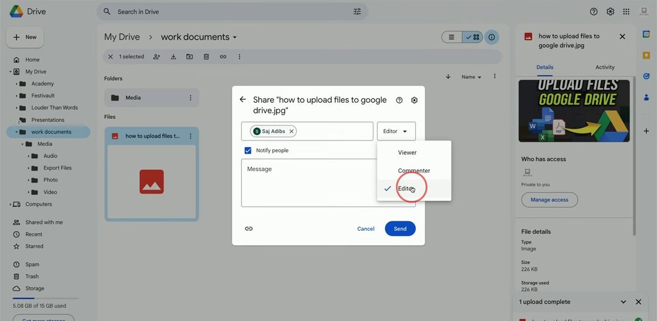657x321 pixels.
Task: Click Send in Share dialog
Action: (400, 229)
